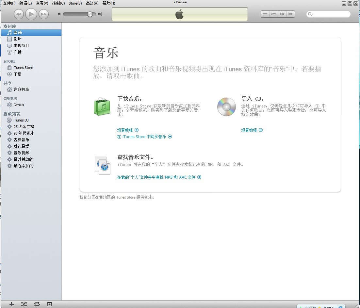Click the house icon beside 家庭共享

point(9,89)
